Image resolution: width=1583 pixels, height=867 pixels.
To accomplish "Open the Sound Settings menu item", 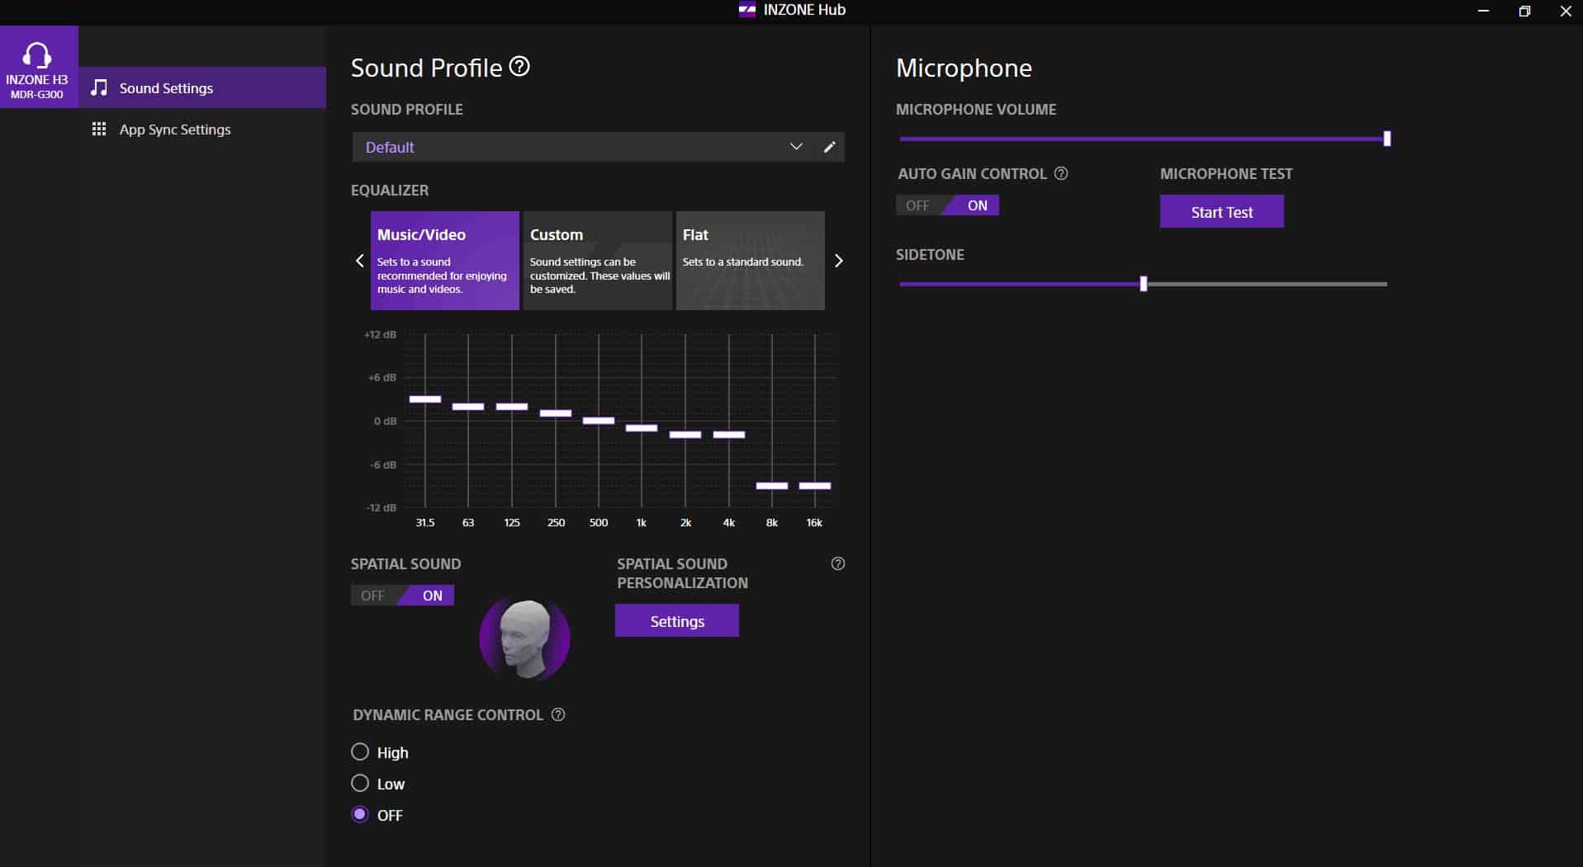I will pyautogui.click(x=166, y=88).
